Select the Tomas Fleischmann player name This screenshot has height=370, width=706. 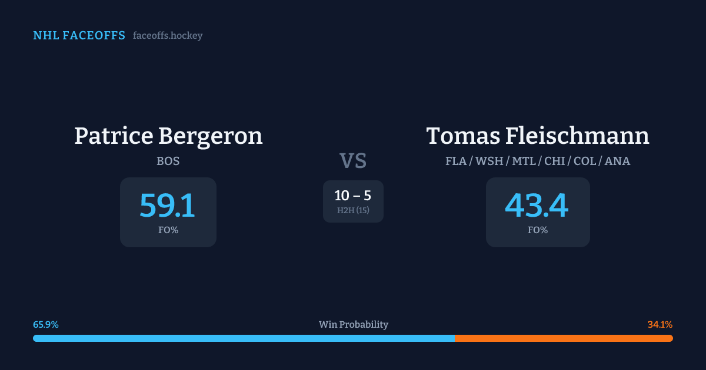[x=538, y=136]
